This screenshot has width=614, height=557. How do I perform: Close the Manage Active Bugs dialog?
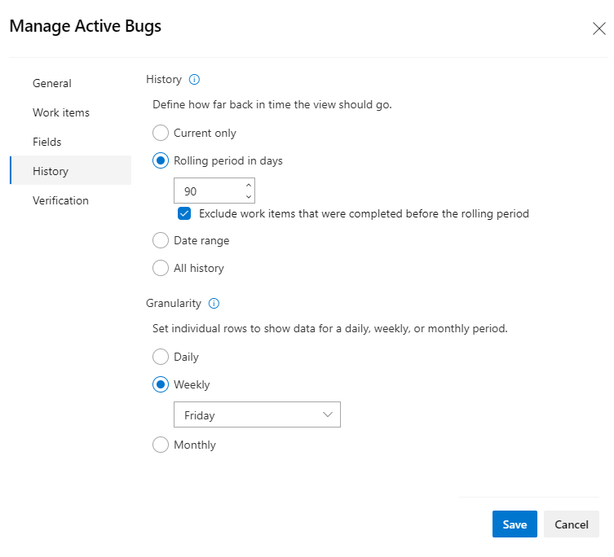click(599, 29)
